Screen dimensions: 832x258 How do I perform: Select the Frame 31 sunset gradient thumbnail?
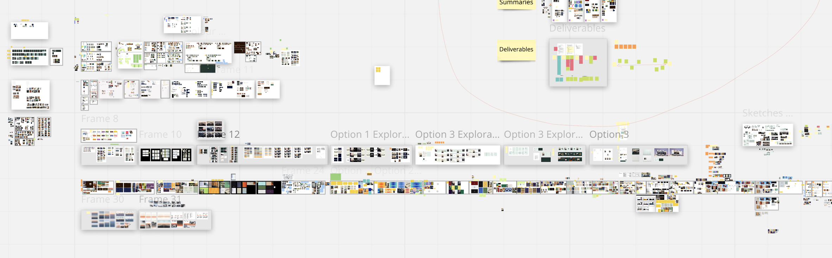pyautogui.click(x=175, y=220)
